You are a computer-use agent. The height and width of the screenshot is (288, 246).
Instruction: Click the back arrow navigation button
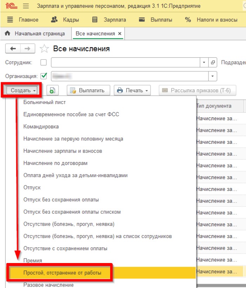[13, 49]
